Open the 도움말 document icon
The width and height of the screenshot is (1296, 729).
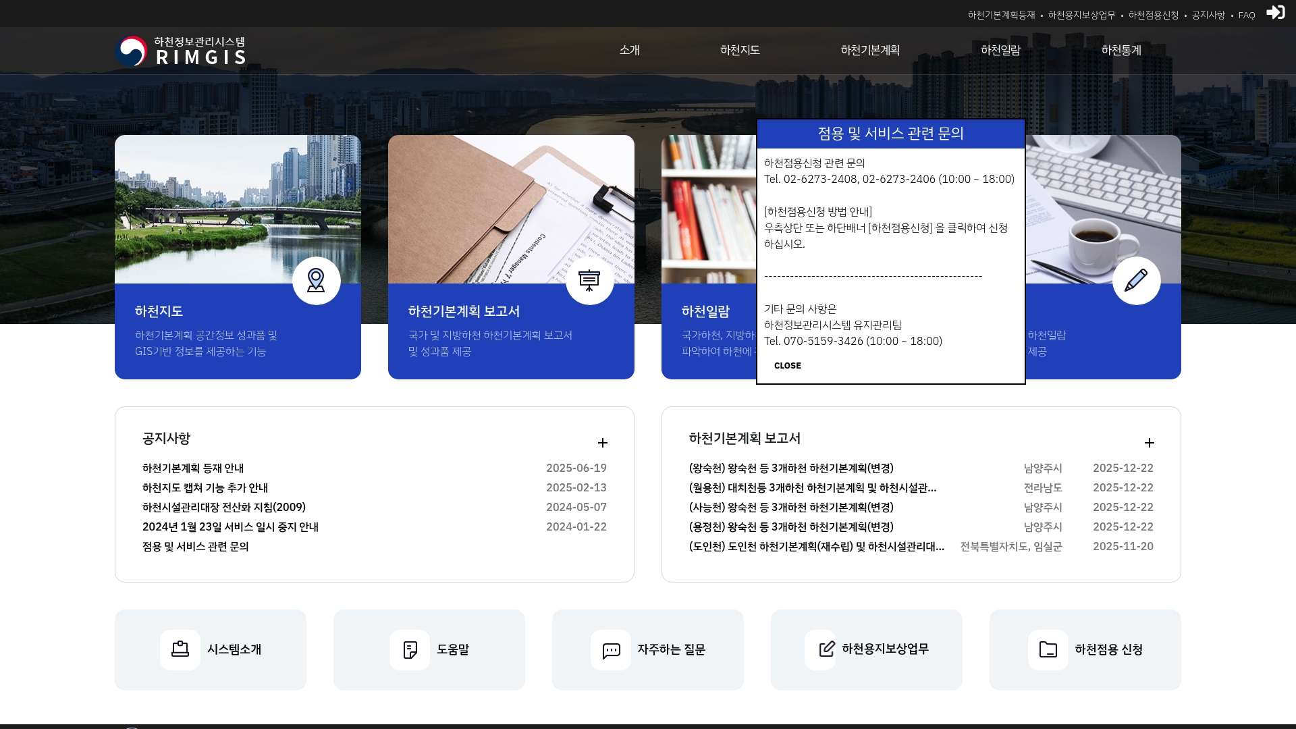tap(410, 649)
